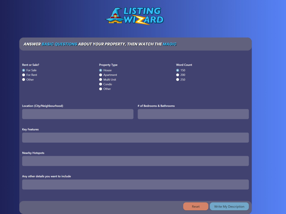Choose the For Rent option
286x214 pixels.
(23, 75)
